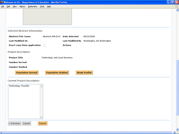Viewport: 179px width, 134px height.
Task: Click the Population Studied button
Action: tap(57, 73)
